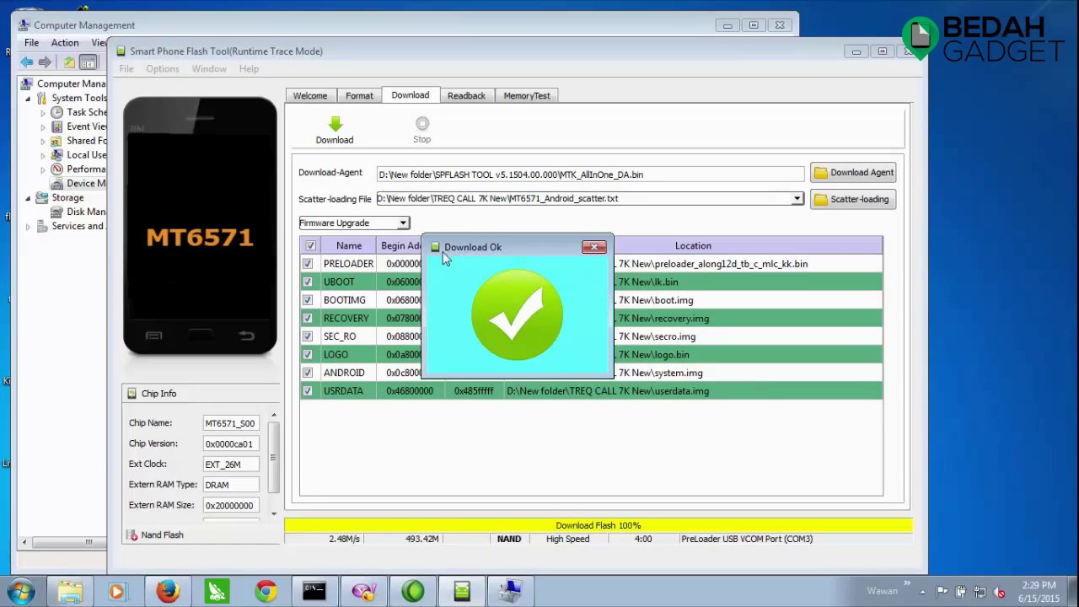The height and width of the screenshot is (607, 1079).
Task: Click the Nand Flash panel icon
Action: point(132,534)
